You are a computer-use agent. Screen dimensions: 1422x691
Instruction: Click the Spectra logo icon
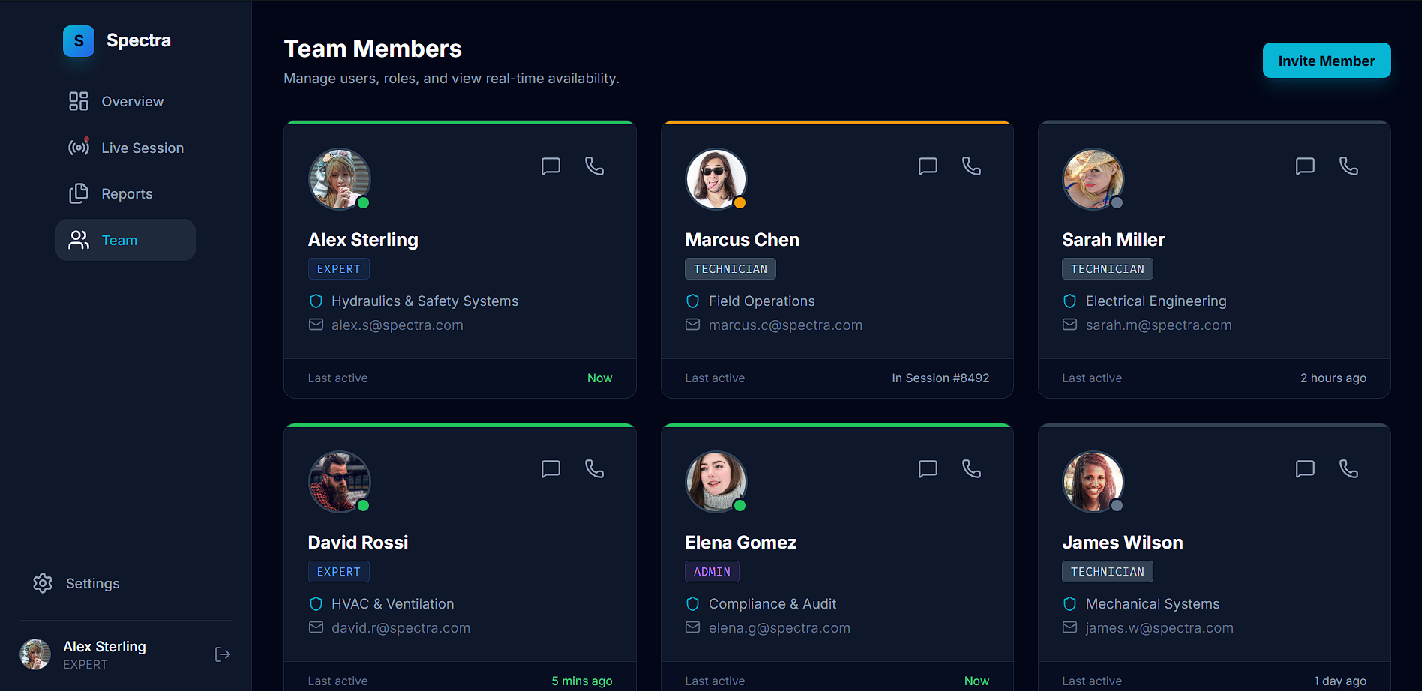click(x=79, y=41)
